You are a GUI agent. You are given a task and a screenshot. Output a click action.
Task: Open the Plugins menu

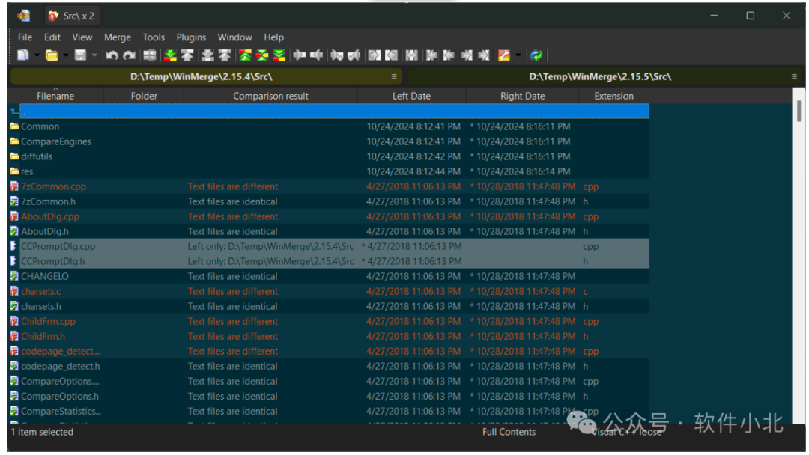(191, 37)
